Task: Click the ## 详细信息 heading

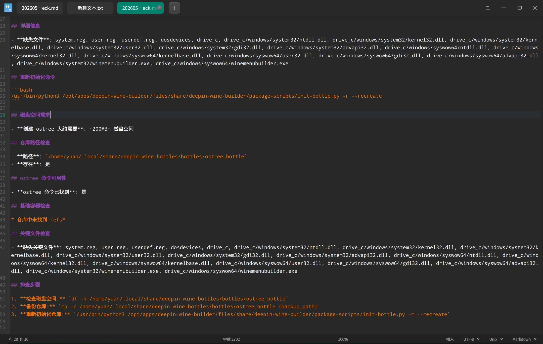Action: [x=25, y=26]
